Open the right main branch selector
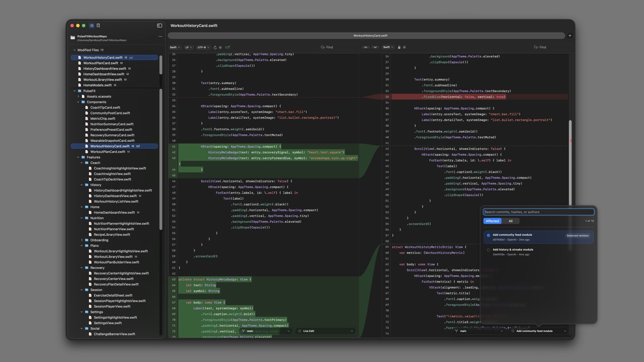Image resolution: width=644 pixels, height=362 pixels. point(478,331)
